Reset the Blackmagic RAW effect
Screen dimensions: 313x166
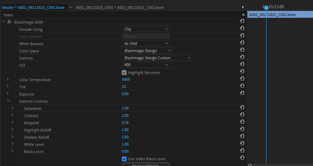click(242, 22)
